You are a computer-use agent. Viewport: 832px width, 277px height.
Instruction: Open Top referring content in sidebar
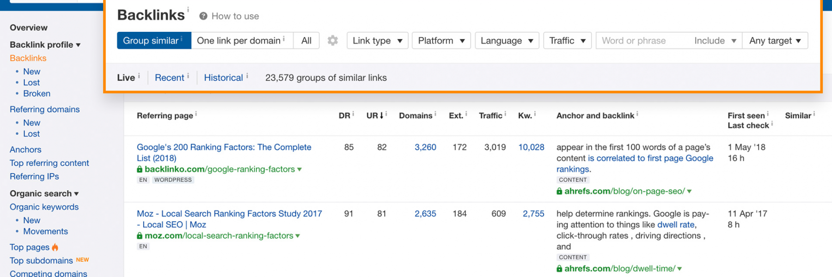pyautogui.click(x=49, y=163)
